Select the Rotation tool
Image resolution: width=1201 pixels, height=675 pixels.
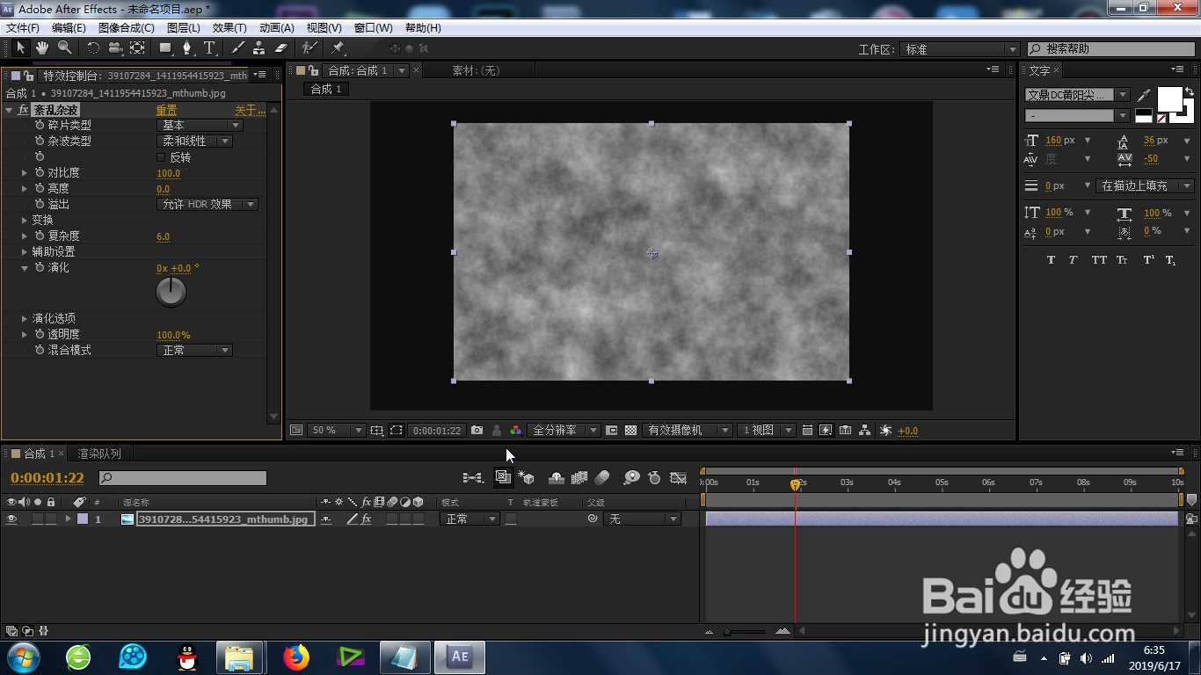pos(93,47)
